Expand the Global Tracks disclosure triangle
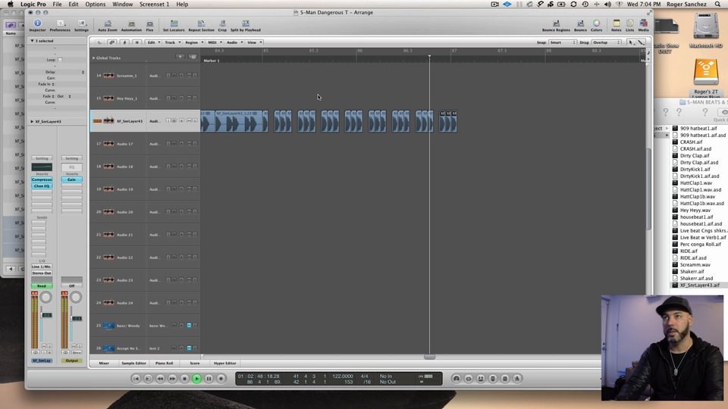This screenshot has height=409, width=728. point(94,58)
